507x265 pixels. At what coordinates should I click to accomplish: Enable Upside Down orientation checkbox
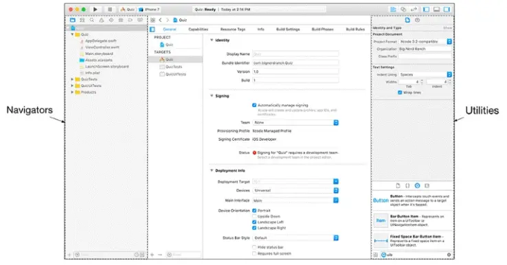coord(254,216)
